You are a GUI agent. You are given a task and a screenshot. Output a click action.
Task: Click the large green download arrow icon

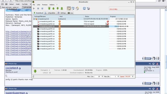[x=35, y=71]
